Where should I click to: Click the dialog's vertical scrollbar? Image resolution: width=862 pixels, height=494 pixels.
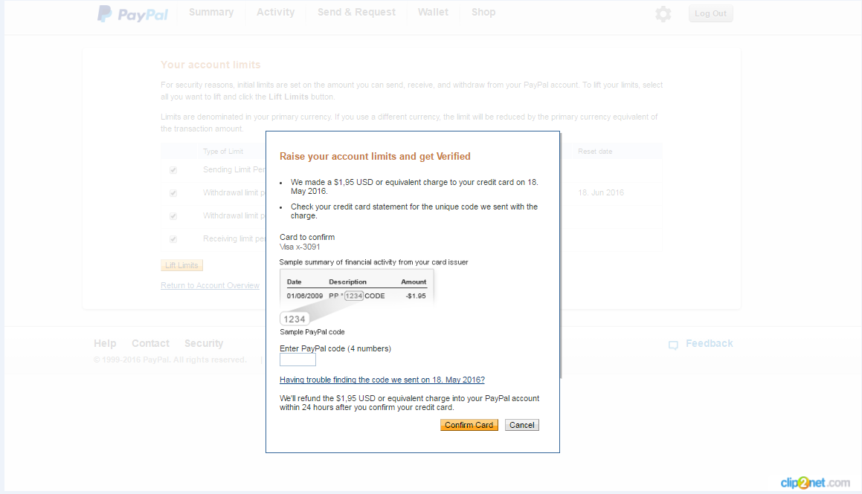click(561, 256)
